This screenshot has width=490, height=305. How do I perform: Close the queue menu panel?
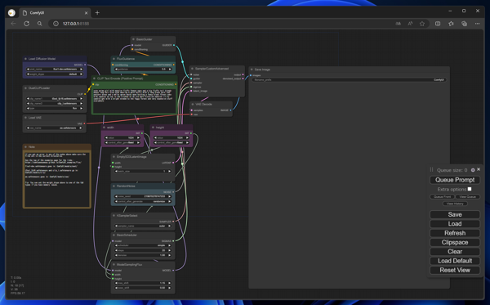coord(479,169)
